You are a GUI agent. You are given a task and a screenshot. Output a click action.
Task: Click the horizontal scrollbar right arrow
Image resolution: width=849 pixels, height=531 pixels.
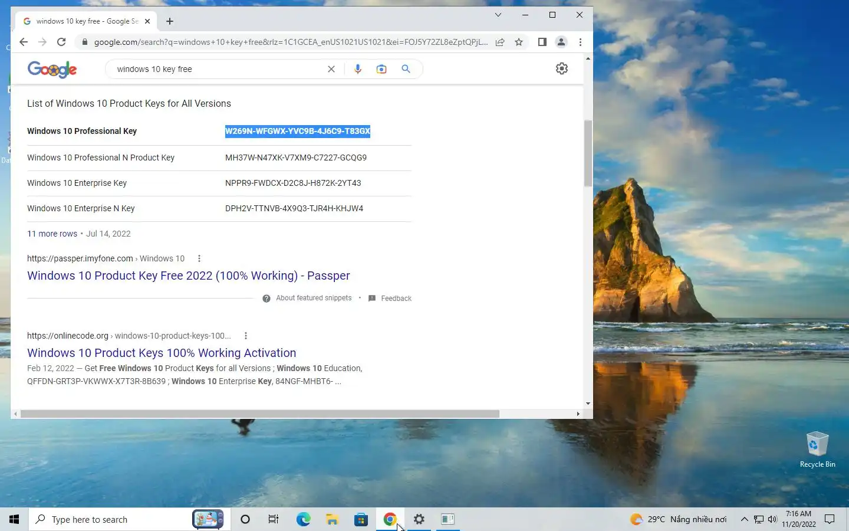578,414
